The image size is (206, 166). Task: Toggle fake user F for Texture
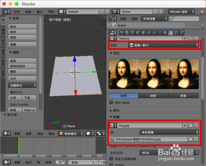(x=185, y=38)
